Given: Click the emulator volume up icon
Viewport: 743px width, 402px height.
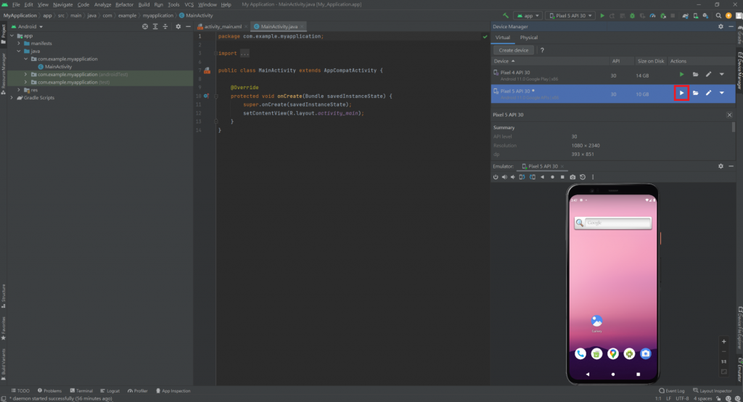Looking at the screenshot, I should pyautogui.click(x=504, y=177).
